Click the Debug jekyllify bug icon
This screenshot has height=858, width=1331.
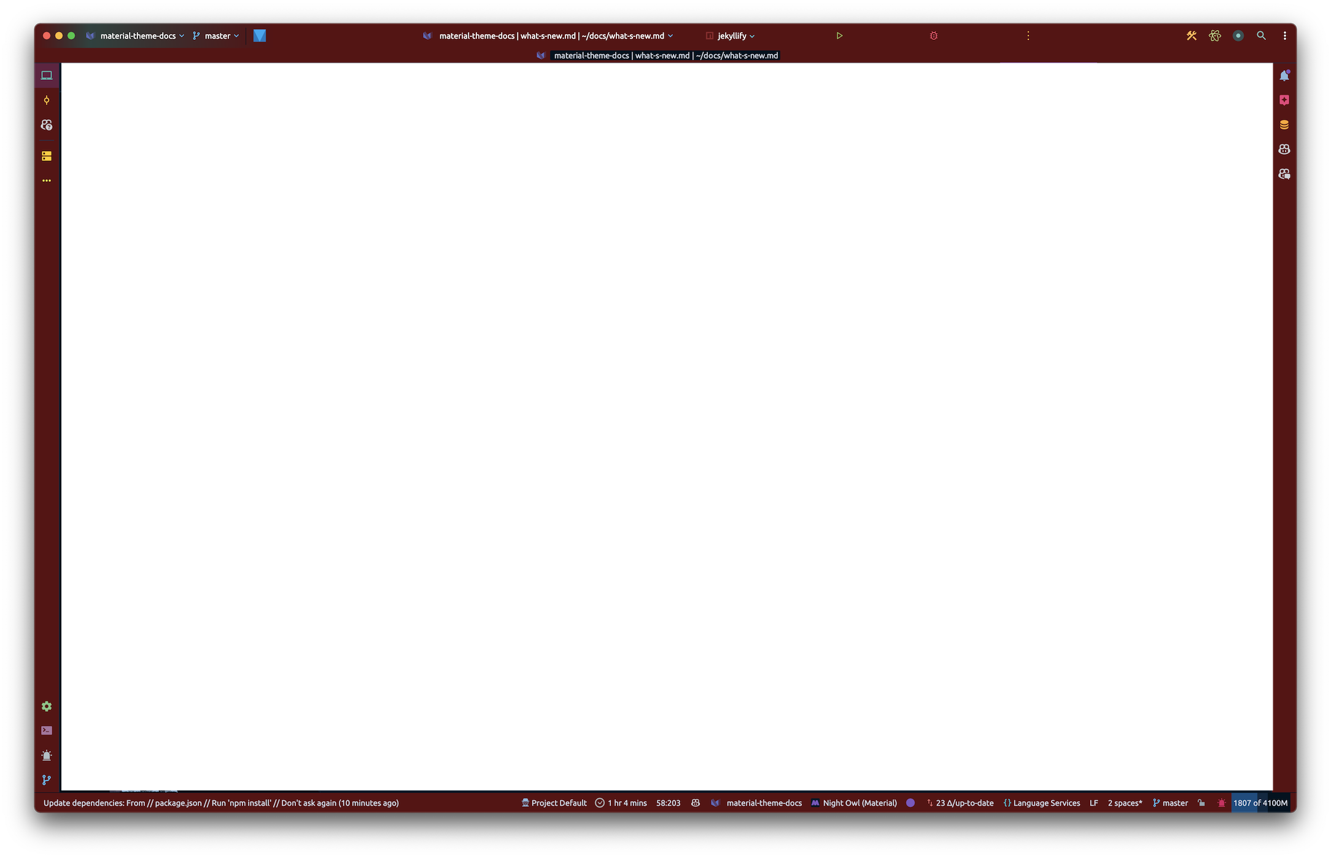point(933,36)
